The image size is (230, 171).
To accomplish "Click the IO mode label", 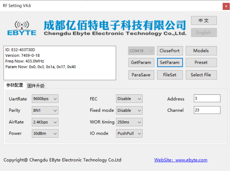I will 99,133.
